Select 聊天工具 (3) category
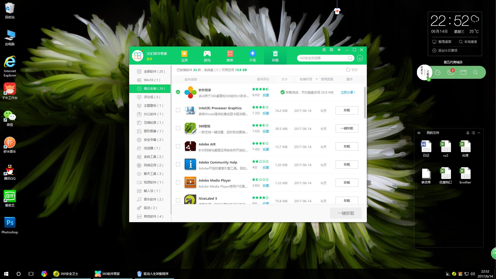 click(150, 174)
